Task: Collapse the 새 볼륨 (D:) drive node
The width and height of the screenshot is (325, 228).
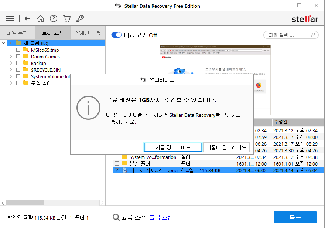Action: point(3,43)
